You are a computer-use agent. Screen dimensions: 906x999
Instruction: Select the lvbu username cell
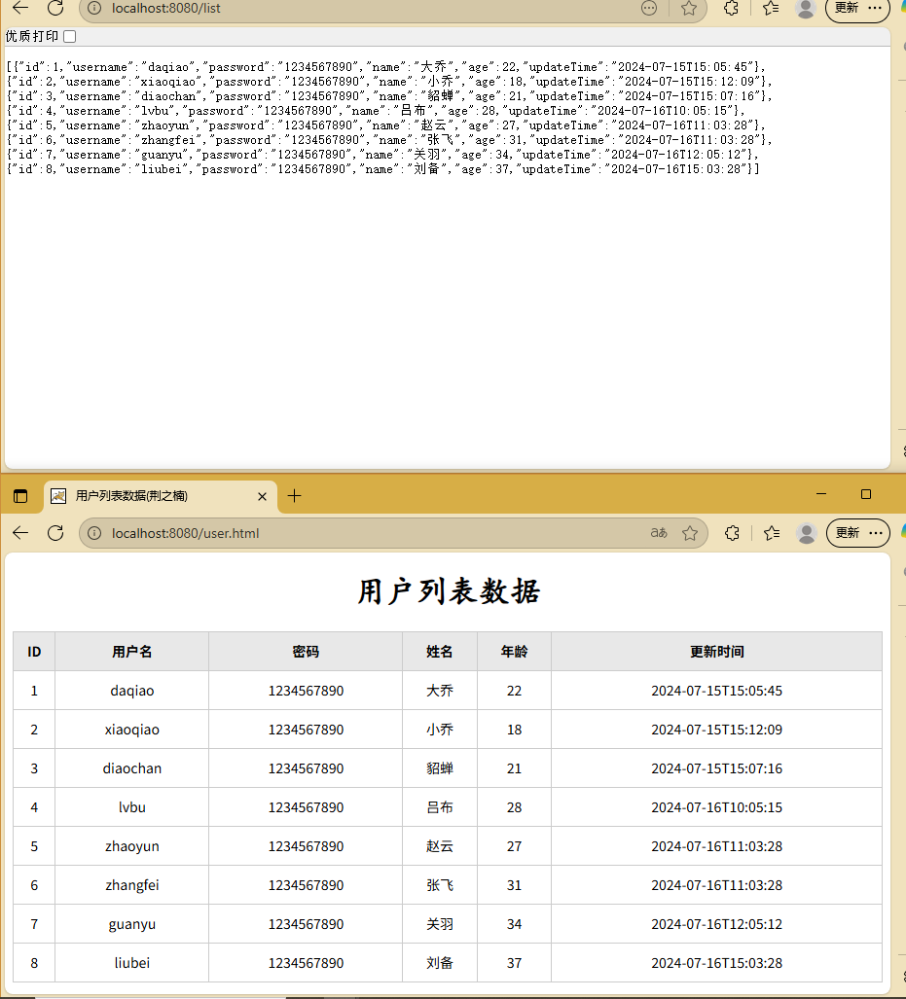click(x=132, y=807)
